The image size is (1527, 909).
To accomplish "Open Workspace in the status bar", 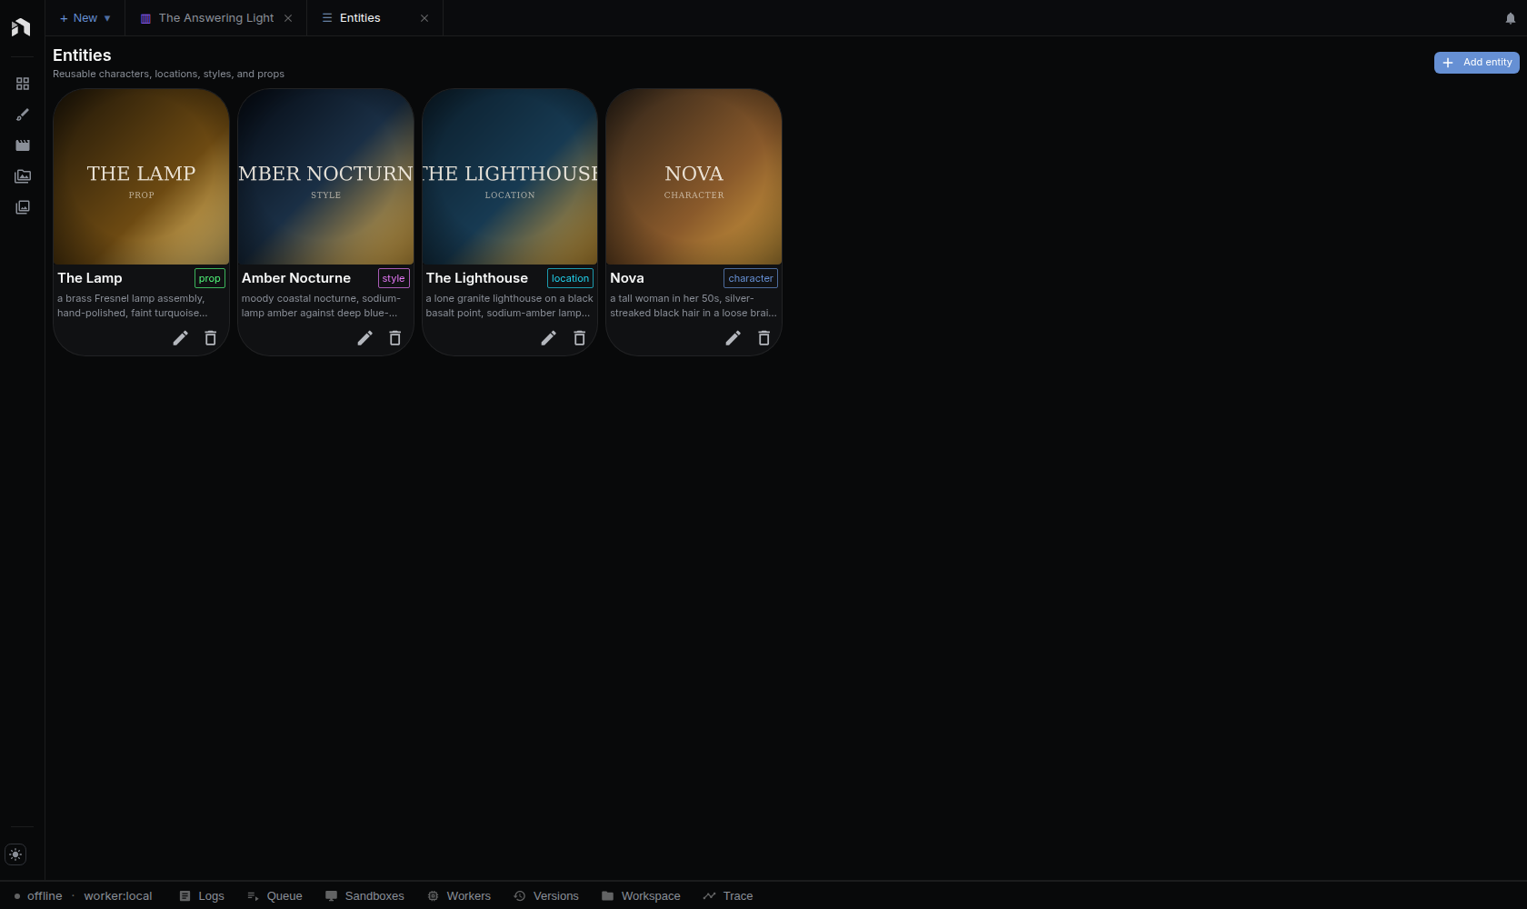I will click(641, 896).
